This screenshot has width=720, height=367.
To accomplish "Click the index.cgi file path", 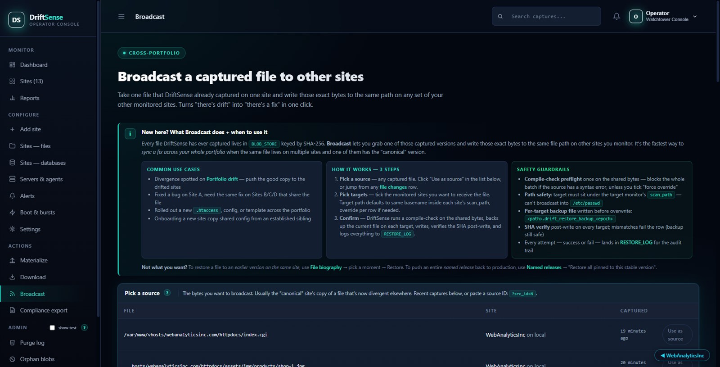I will point(196,335).
